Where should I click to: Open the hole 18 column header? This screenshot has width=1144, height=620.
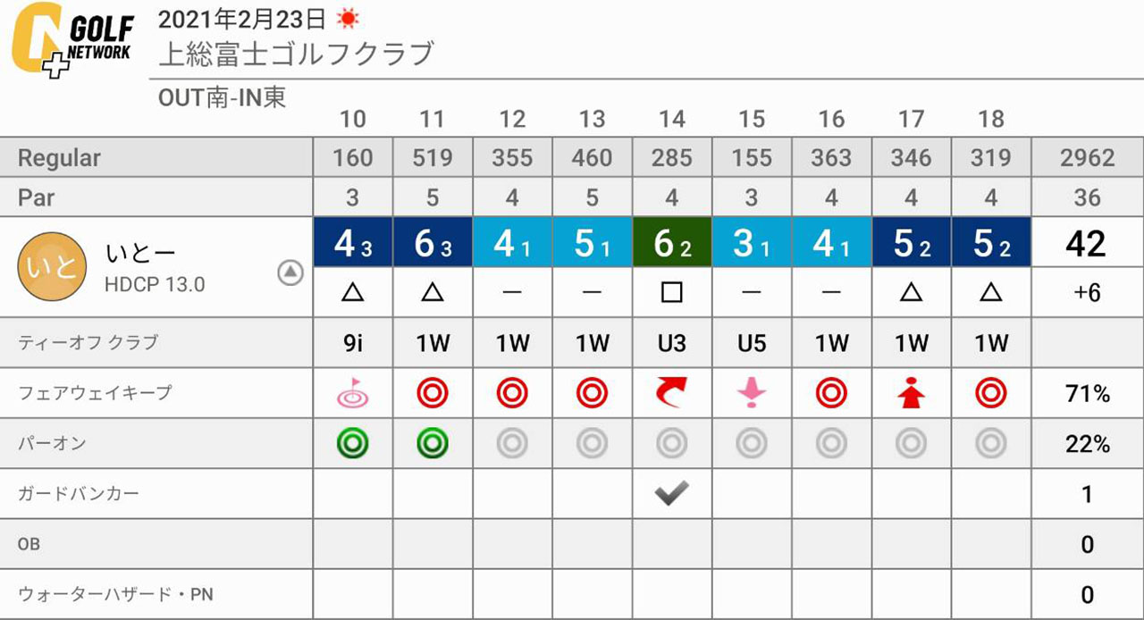(x=990, y=119)
